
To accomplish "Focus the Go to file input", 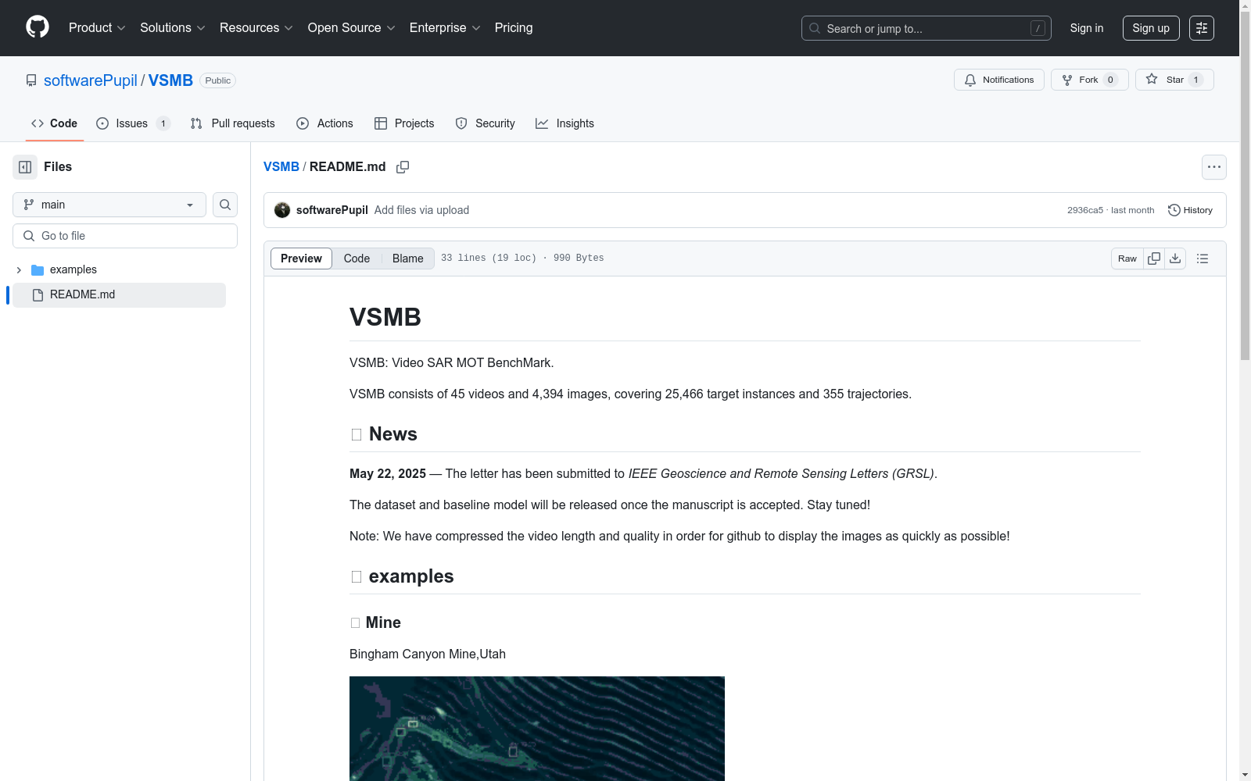I will [x=125, y=236].
